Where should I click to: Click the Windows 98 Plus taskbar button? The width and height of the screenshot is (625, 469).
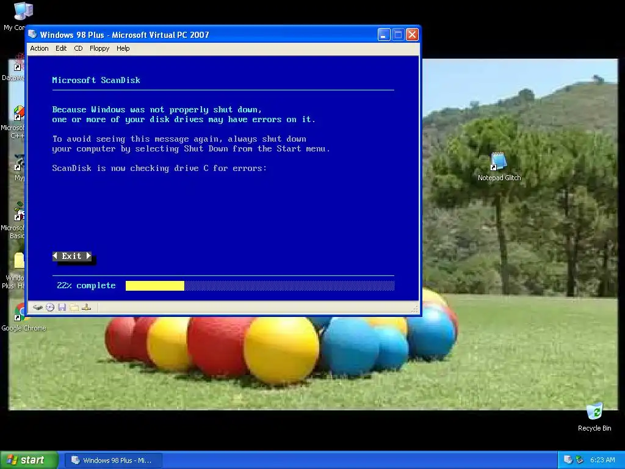coord(113,460)
